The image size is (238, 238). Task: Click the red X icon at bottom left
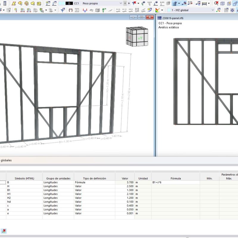pos(4,231)
